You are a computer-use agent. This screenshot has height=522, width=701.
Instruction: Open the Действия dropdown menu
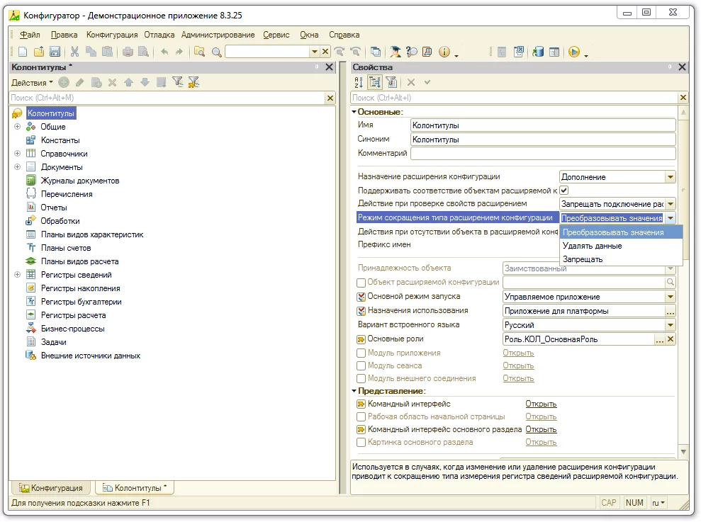tap(32, 83)
